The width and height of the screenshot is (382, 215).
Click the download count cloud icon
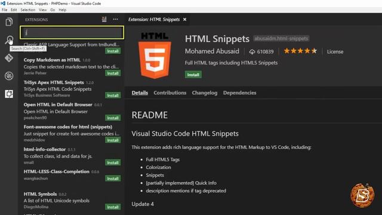point(252,52)
